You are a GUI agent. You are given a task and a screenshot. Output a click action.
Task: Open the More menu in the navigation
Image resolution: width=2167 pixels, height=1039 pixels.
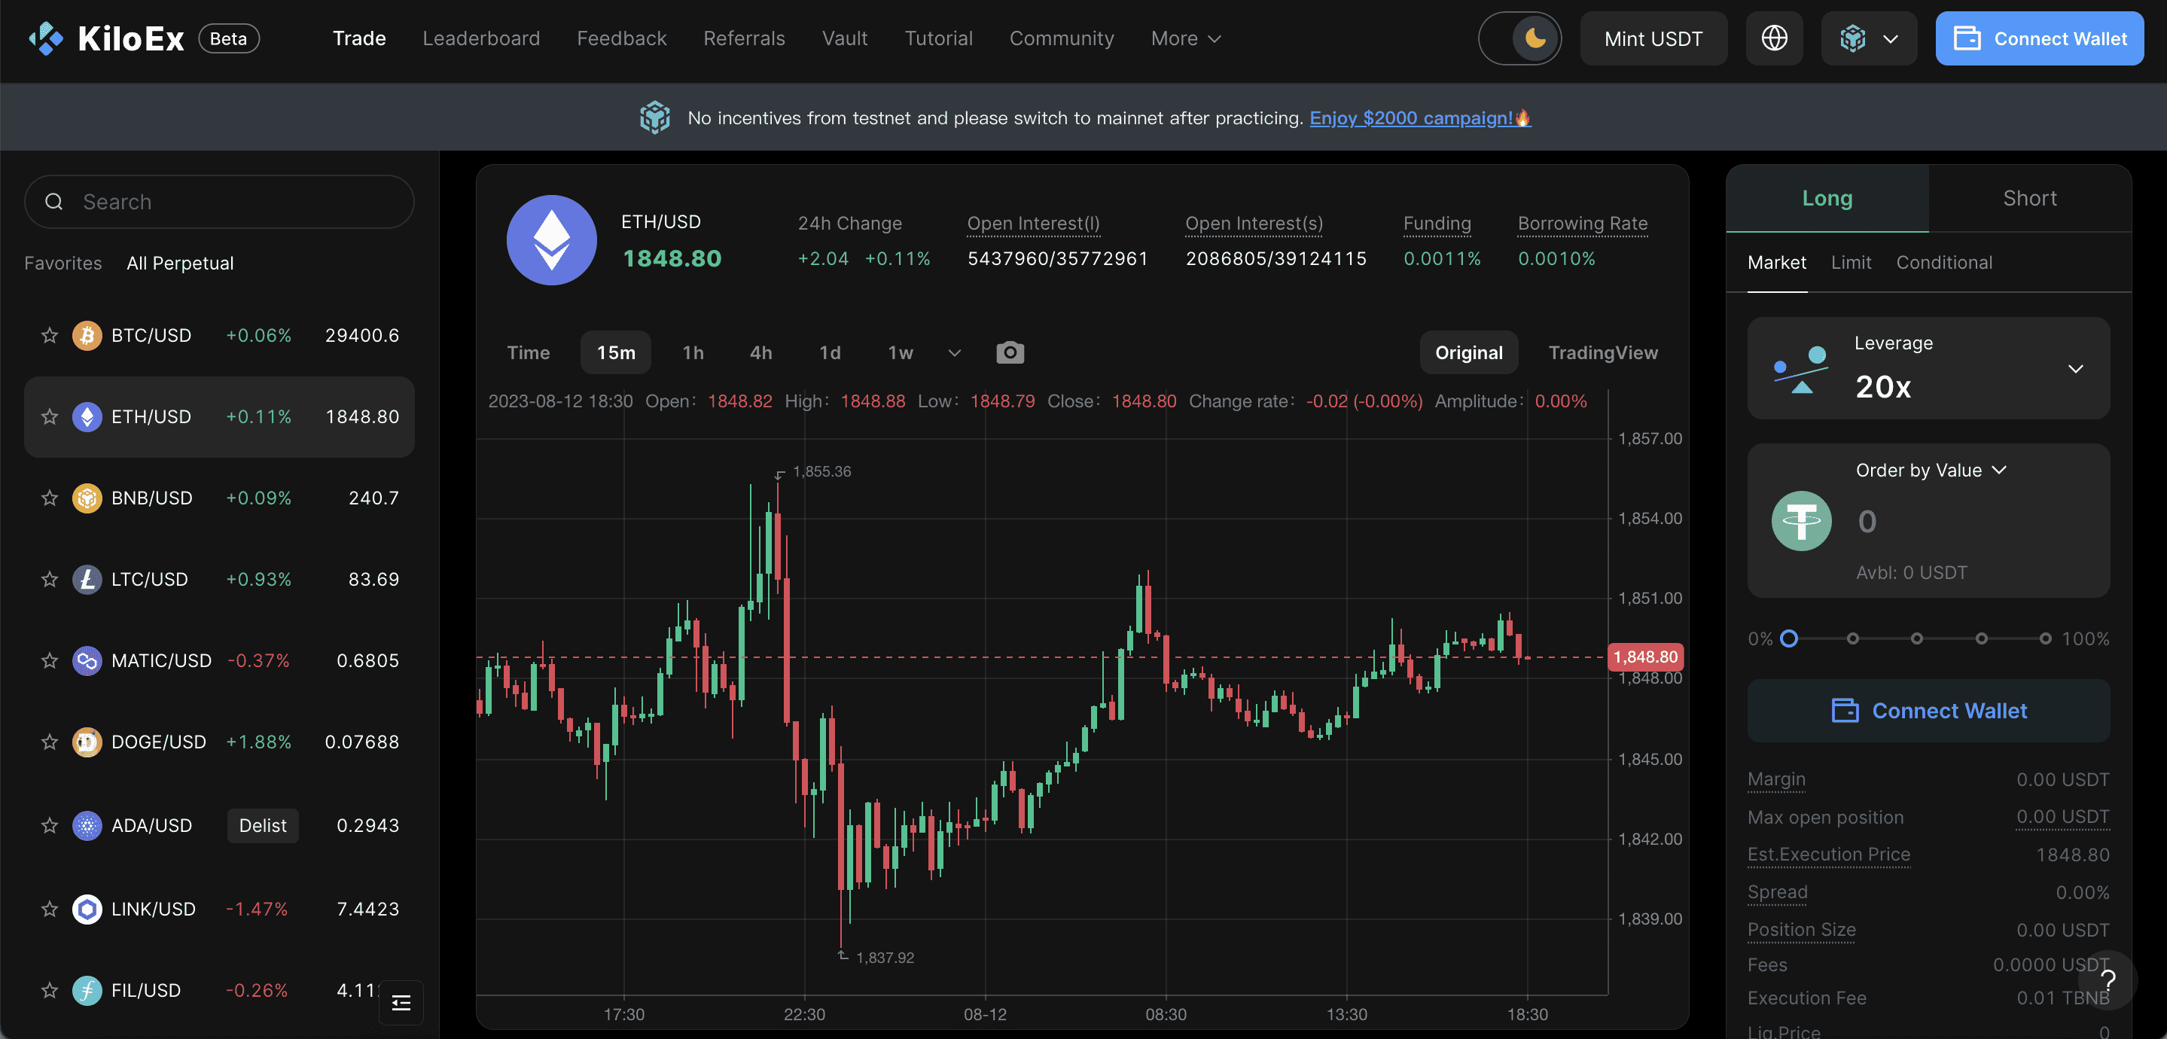[1185, 38]
